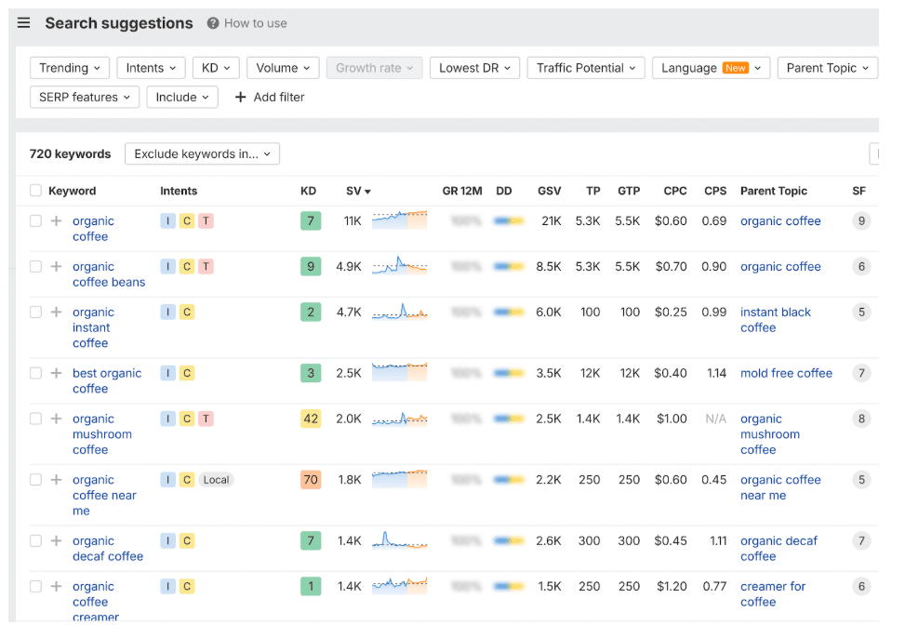Click KD badge 70 for organic coffee near me

pos(311,480)
